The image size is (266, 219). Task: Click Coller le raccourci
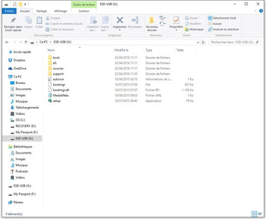tap(60, 29)
